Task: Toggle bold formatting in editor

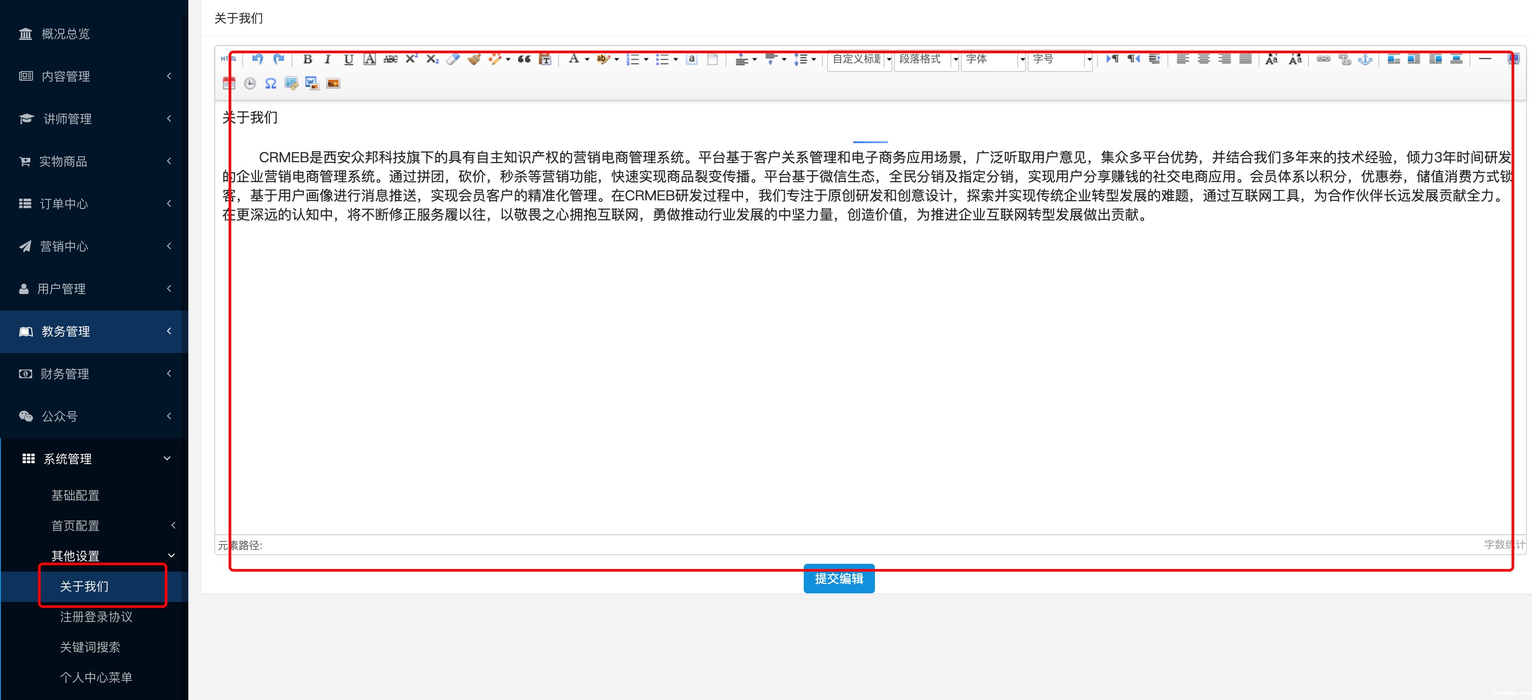Action: pos(307,59)
